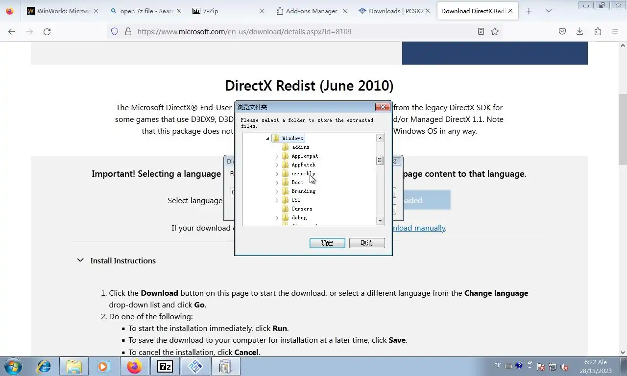This screenshot has width=627, height=376.
Task: Expand the Boot folder
Action: click(x=277, y=183)
